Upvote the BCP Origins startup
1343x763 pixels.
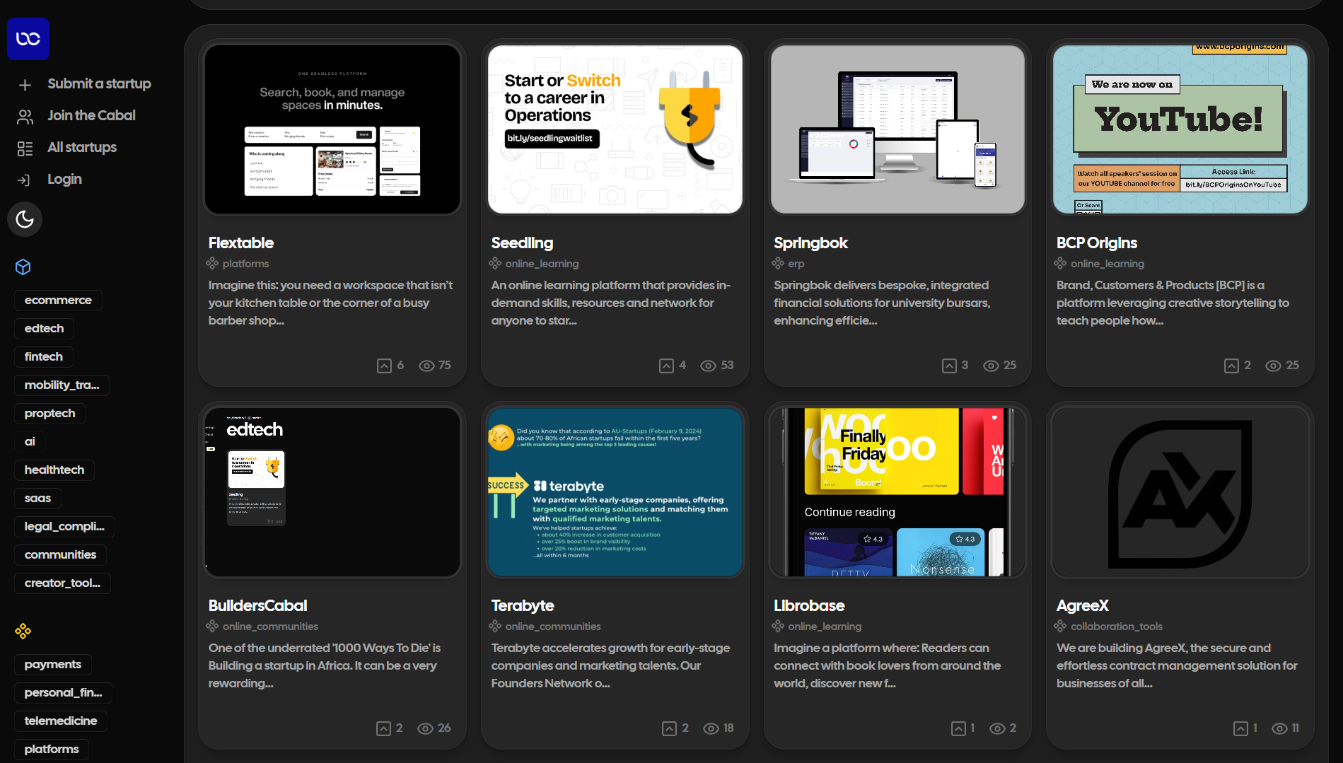tap(1231, 366)
